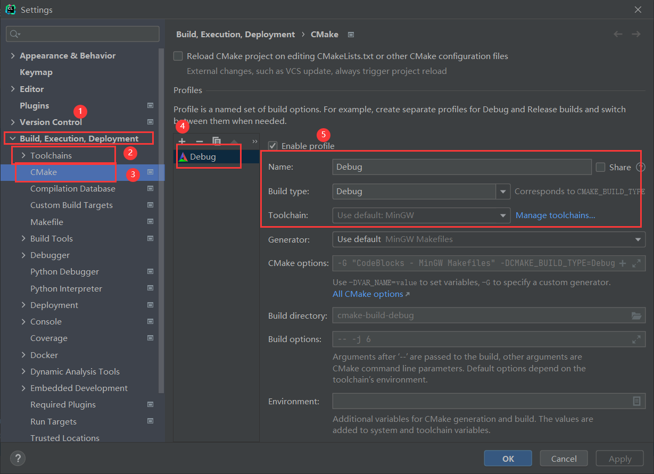Collapse Build, Execution, Deployment section
The width and height of the screenshot is (654, 474).
(x=13, y=138)
